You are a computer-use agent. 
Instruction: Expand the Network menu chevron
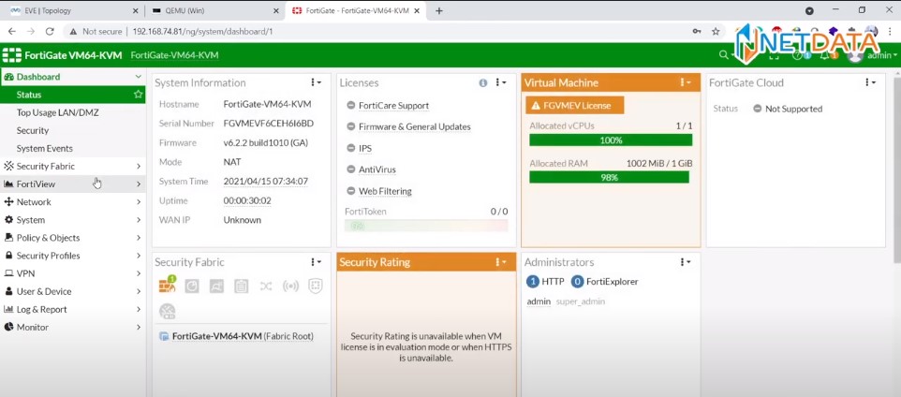tap(139, 202)
